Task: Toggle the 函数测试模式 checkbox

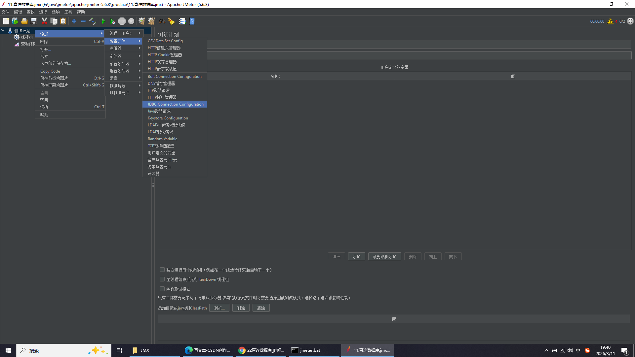Action: point(162,289)
